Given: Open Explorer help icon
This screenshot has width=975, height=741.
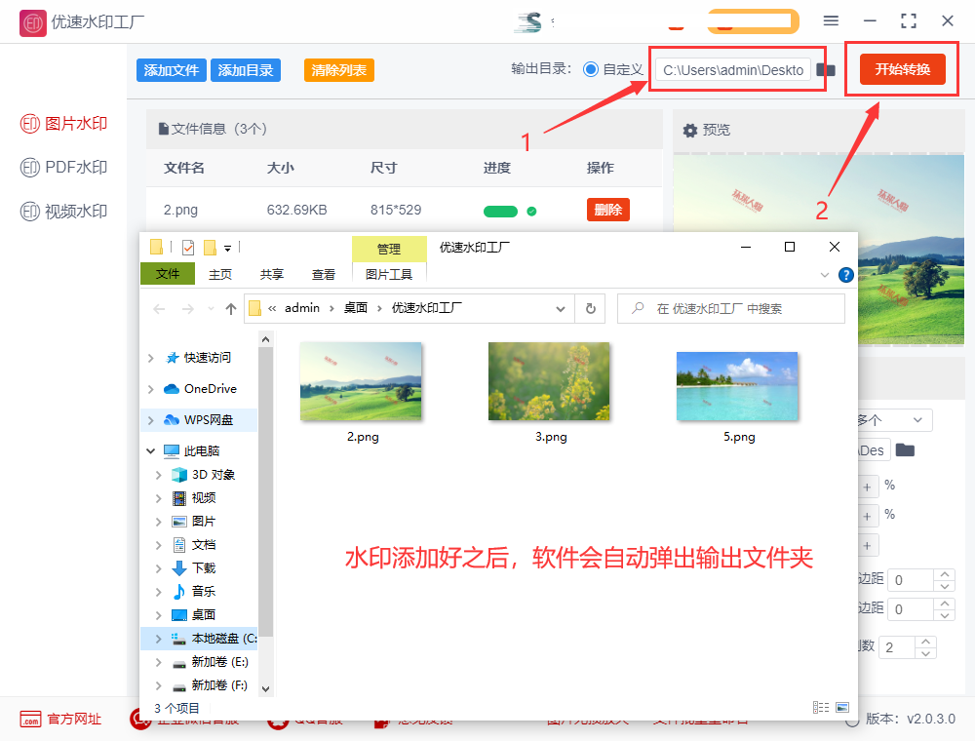Looking at the screenshot, I should 845,275.
